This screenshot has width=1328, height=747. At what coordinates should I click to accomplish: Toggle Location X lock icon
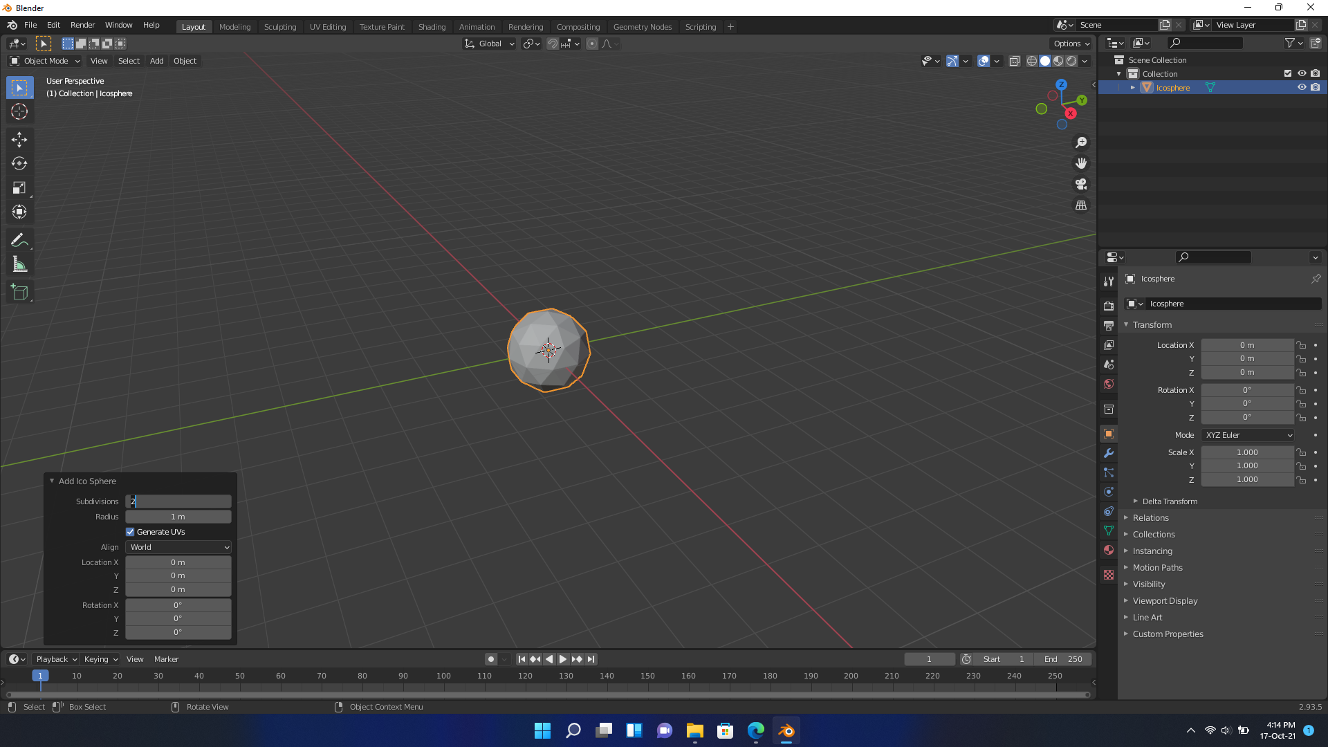pyautogui.click(x=1302, y=345)
